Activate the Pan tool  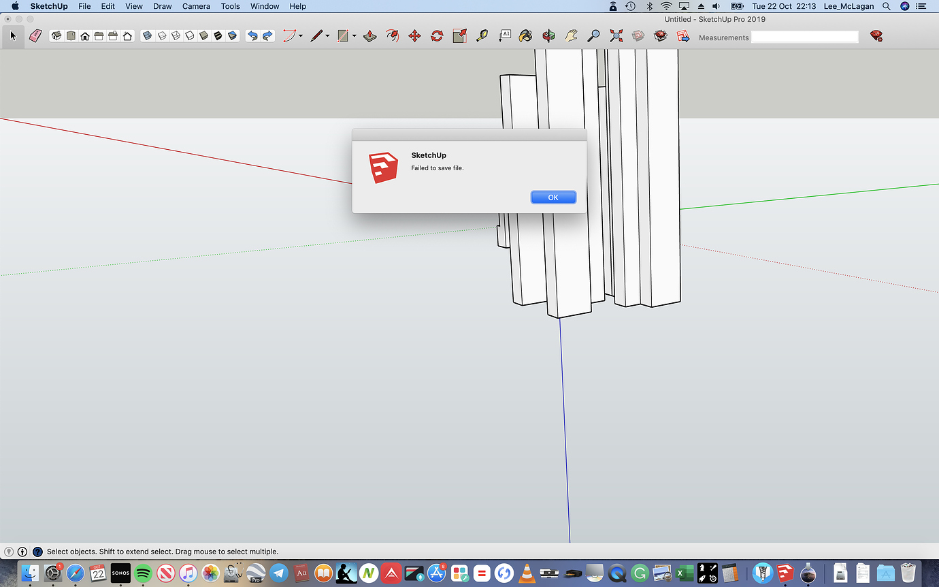click(x=572, y=35)
